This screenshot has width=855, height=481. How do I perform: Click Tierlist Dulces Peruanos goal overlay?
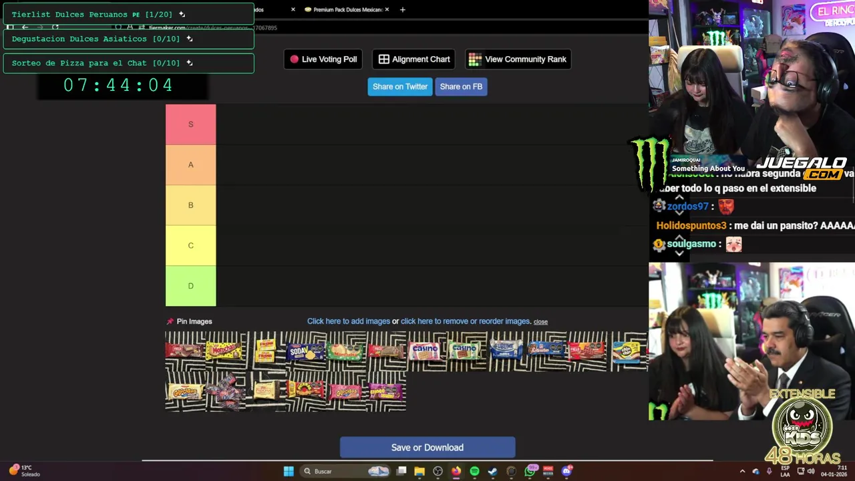pos(128,14)
